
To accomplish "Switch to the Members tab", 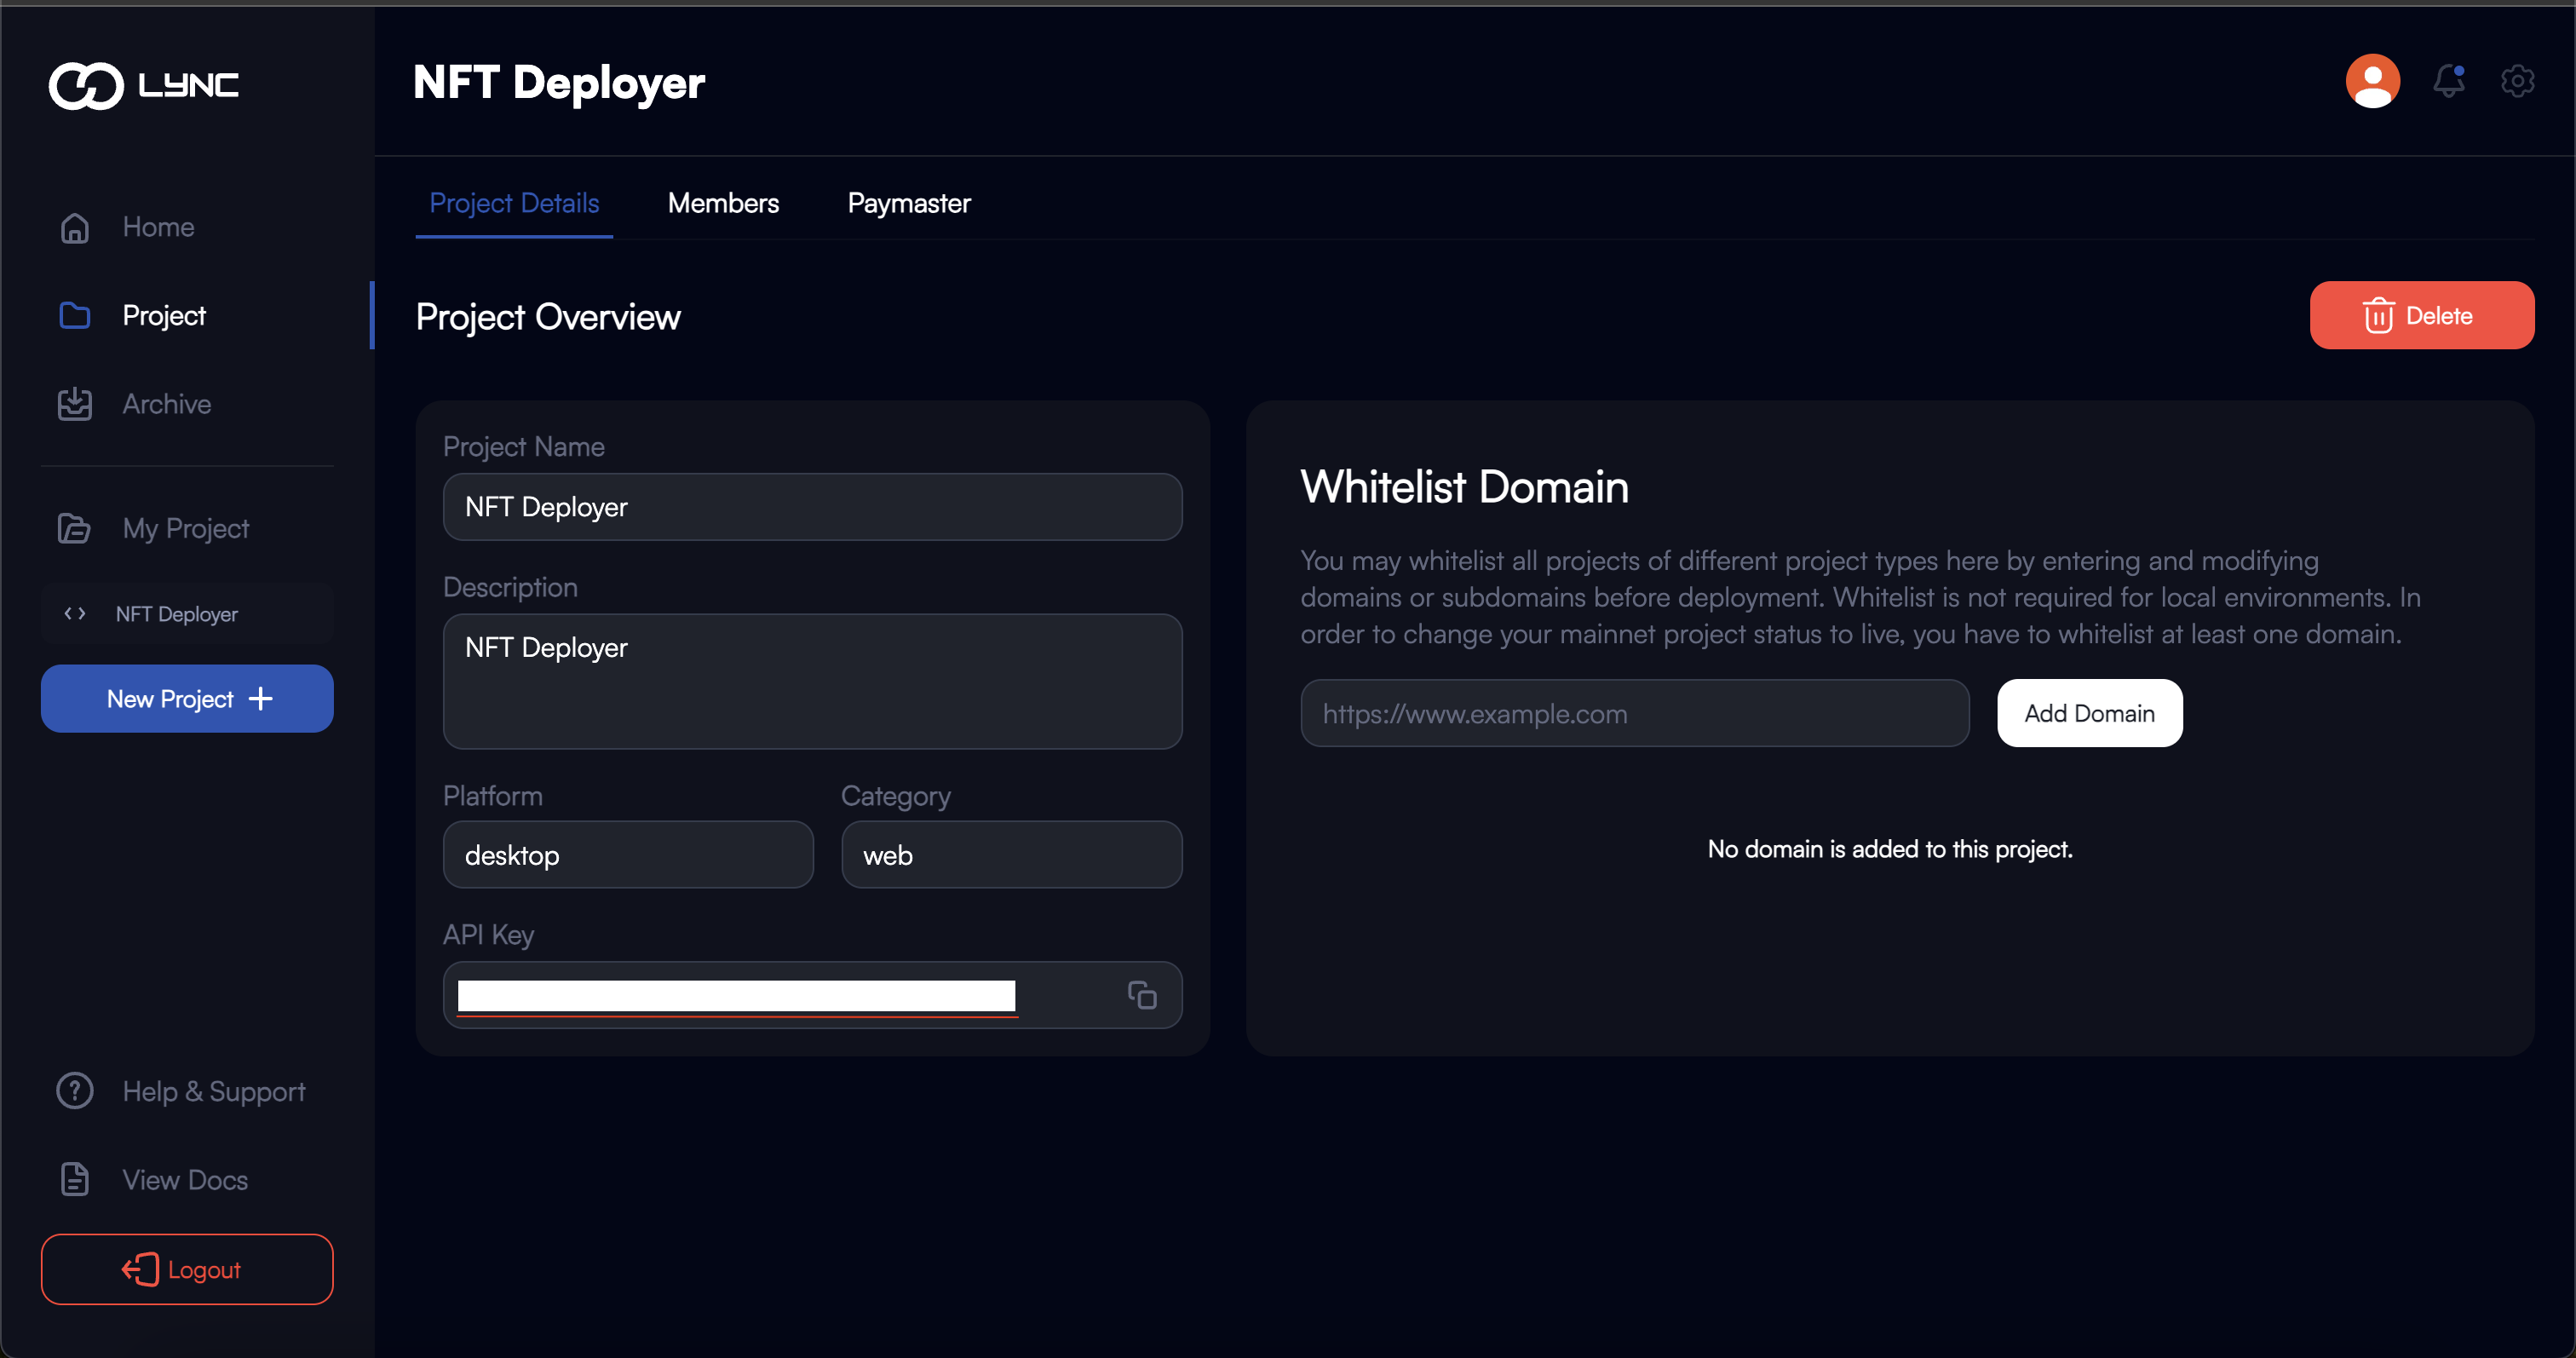I will tap(723, 203).
